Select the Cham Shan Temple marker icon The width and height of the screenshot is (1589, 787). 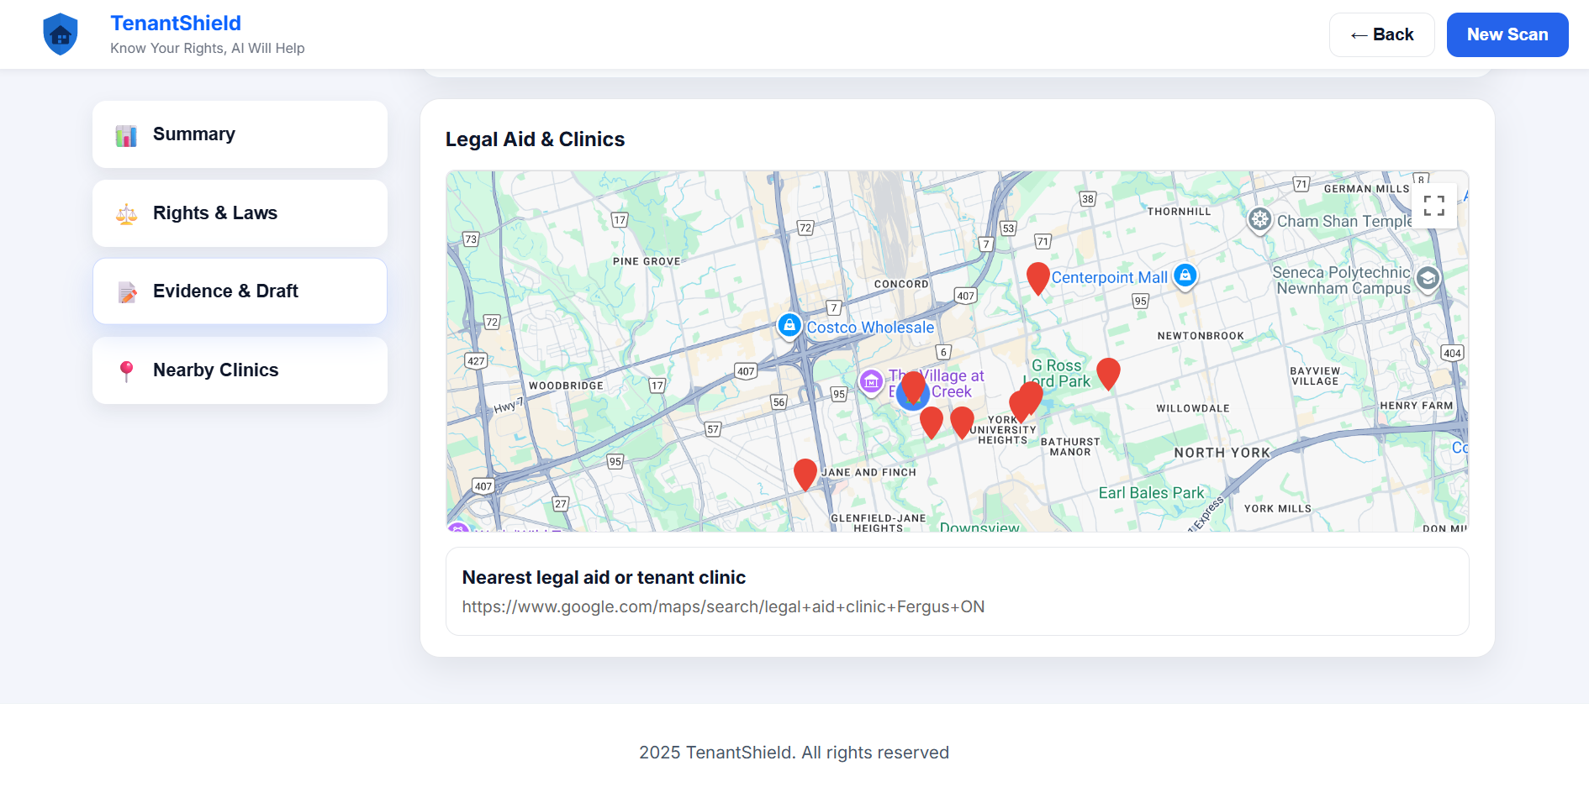pos(1259,220)
